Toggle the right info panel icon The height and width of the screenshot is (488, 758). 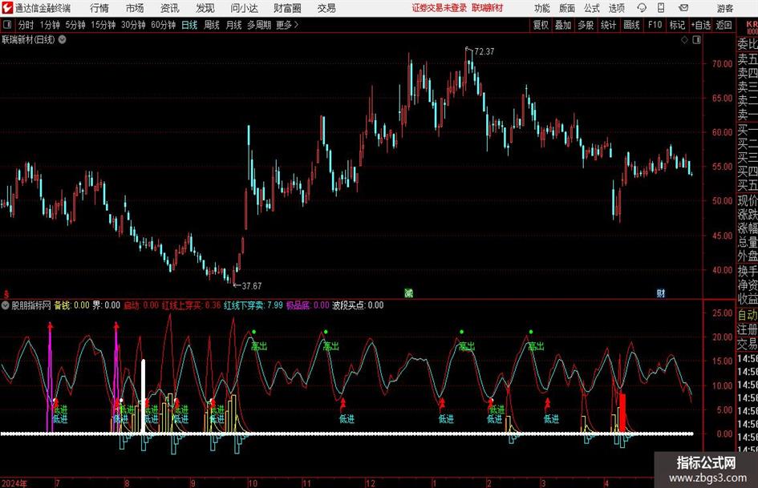pos(696,40)
